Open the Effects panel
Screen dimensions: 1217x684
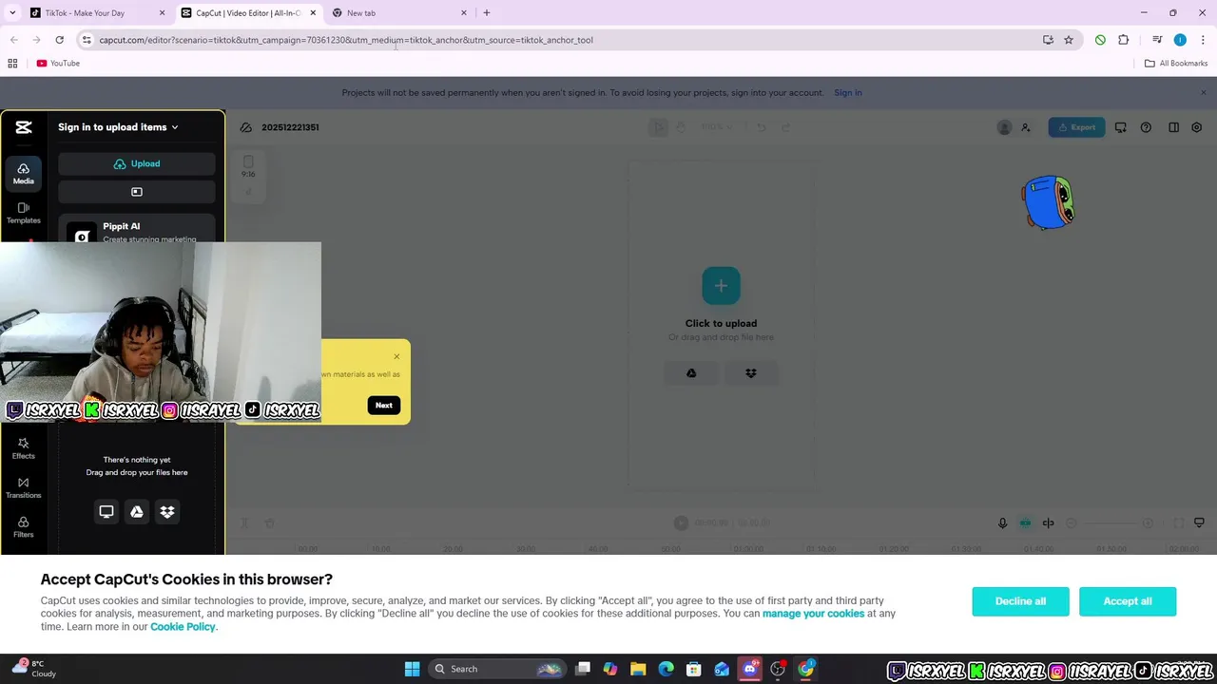tap(24, 448)
